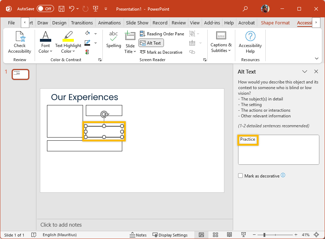This screenshot has height=239, width=325.
Task: Open Reading View from status bar
Action: pyautogui.click(x=229, y=235)
